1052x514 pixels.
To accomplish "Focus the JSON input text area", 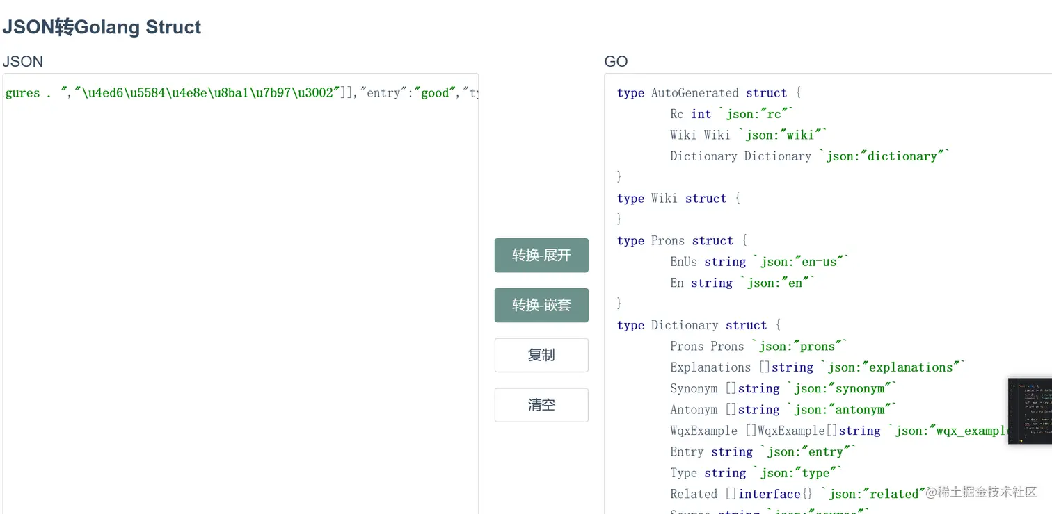I will point(241,294).
